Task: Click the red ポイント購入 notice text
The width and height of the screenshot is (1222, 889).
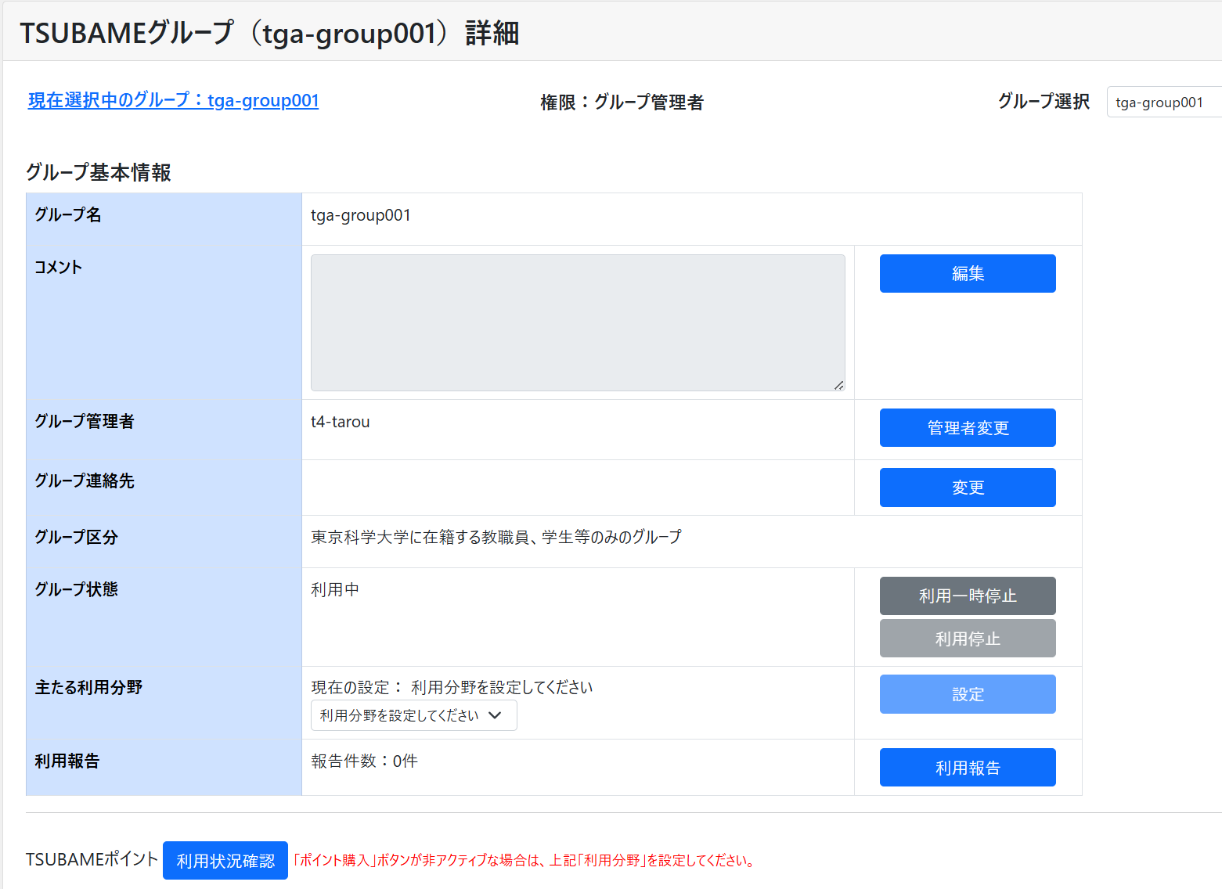Action: [x=524, y=861]
